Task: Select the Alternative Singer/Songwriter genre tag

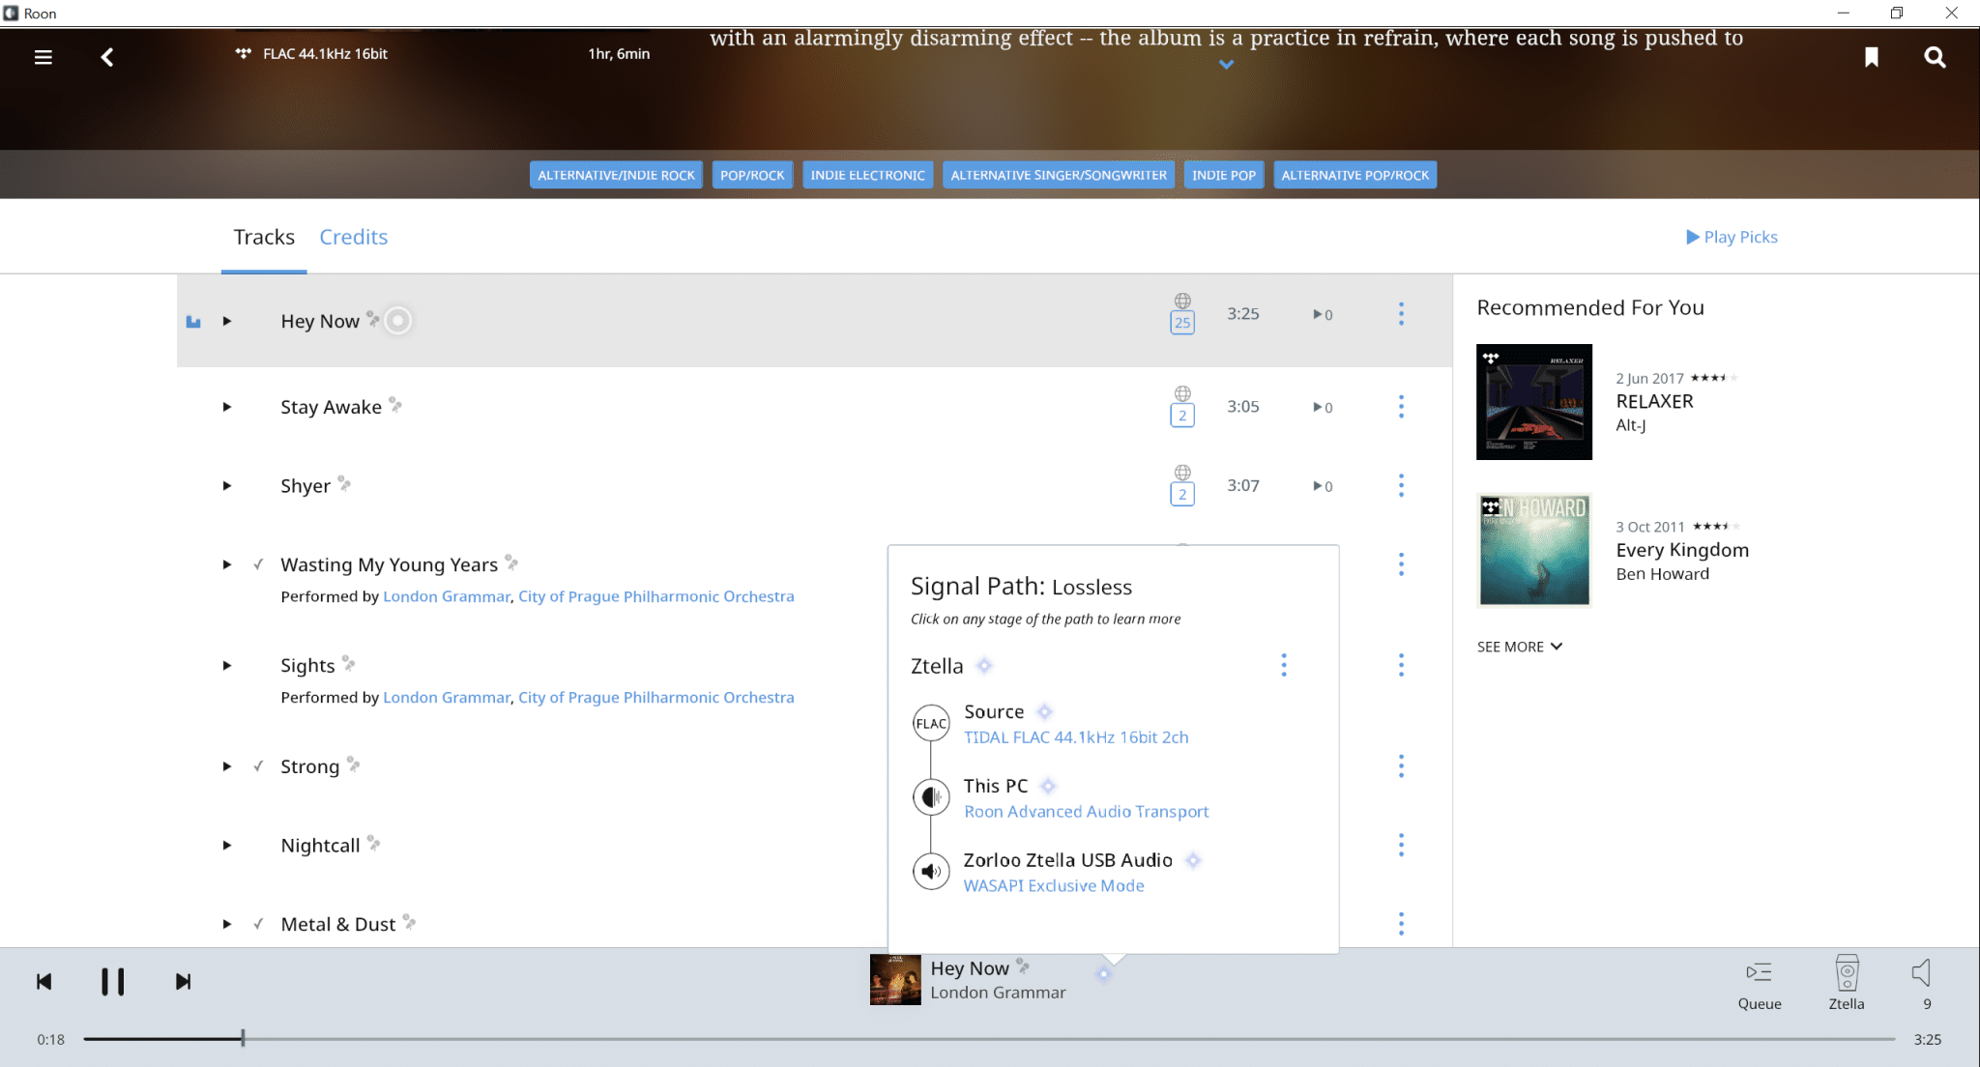Action: point(1059,175)
